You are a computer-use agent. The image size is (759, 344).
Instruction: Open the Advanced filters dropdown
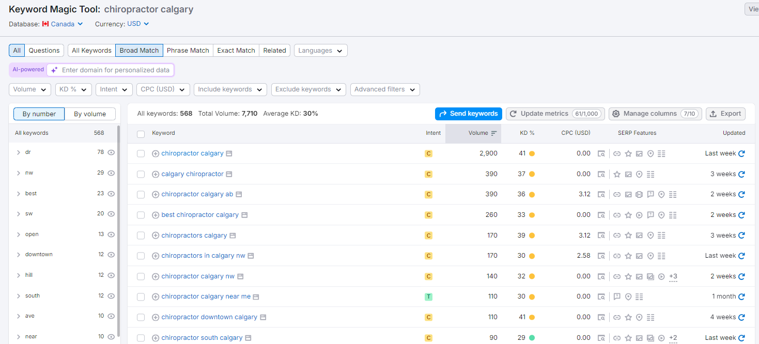click(385, 89)
